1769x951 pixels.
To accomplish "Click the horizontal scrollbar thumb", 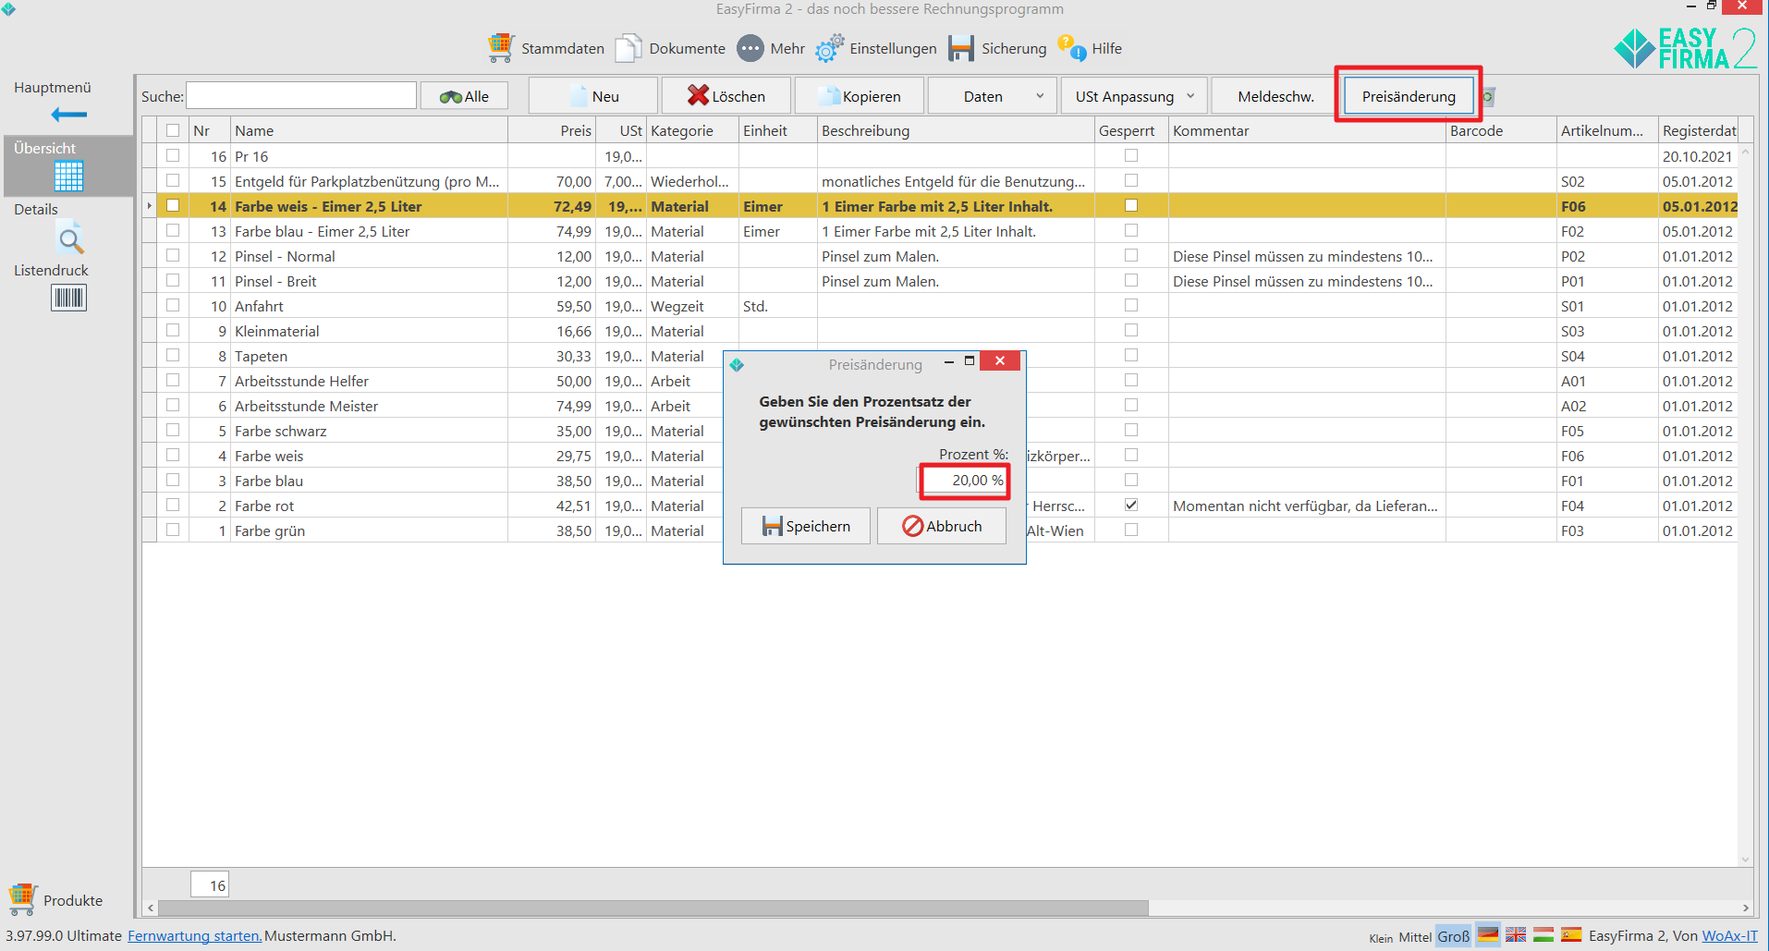I will pos(653,908).
